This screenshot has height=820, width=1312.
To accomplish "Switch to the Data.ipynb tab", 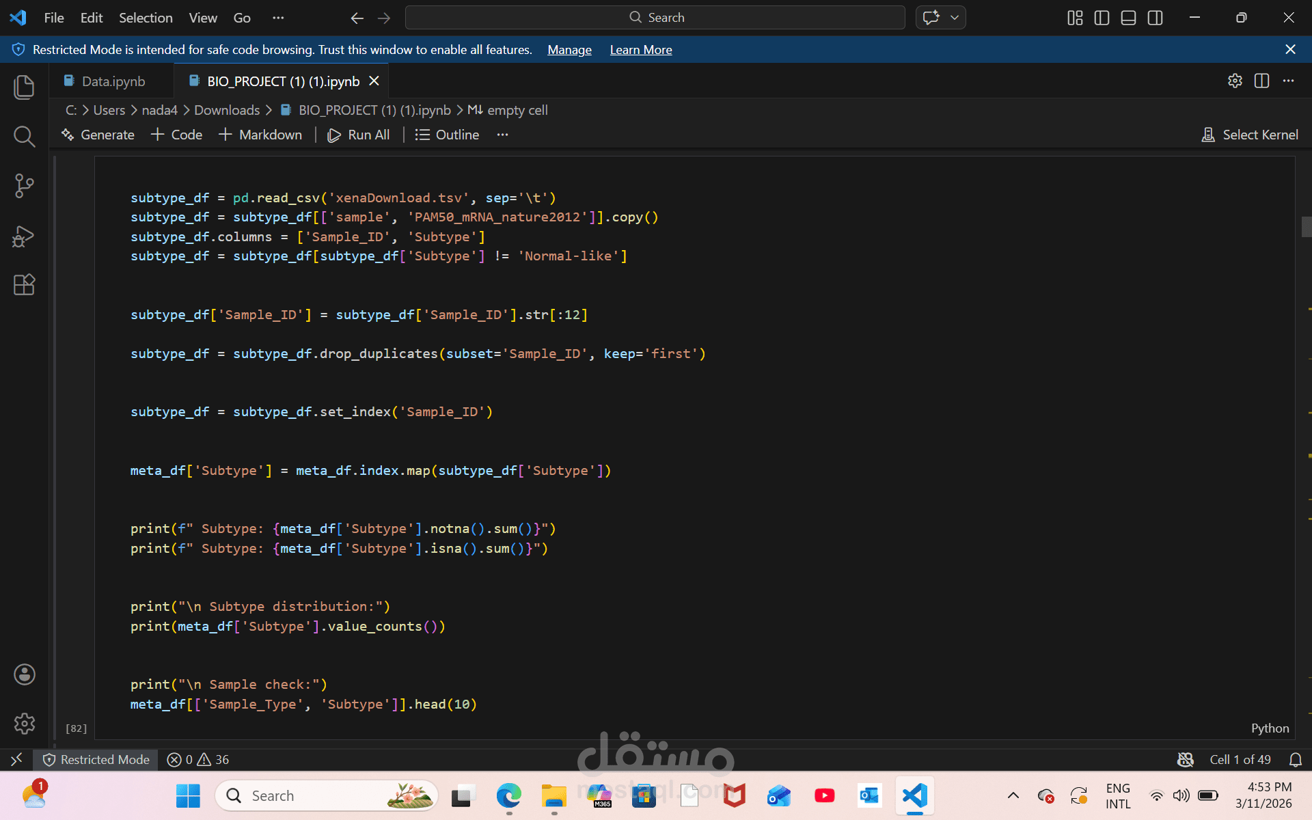I will click(113, 81).
